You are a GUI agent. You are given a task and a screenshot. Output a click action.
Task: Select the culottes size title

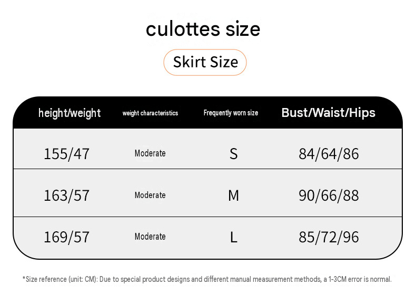[x=203, y=29]
